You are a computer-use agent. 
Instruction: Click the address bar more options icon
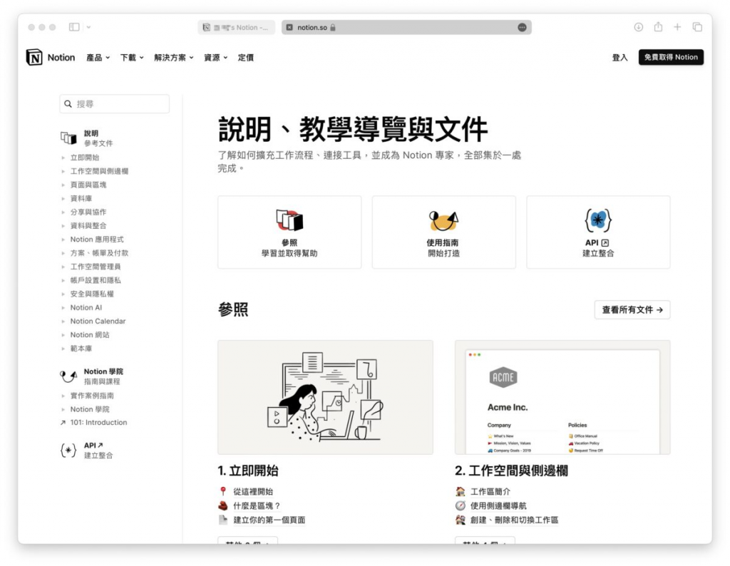522,28
